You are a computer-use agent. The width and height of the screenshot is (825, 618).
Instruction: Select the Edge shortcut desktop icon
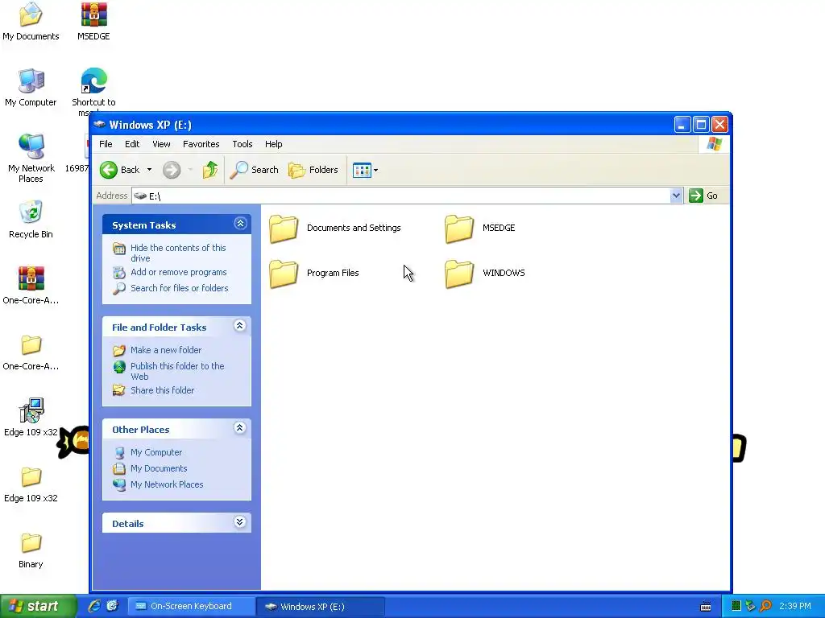93,89
